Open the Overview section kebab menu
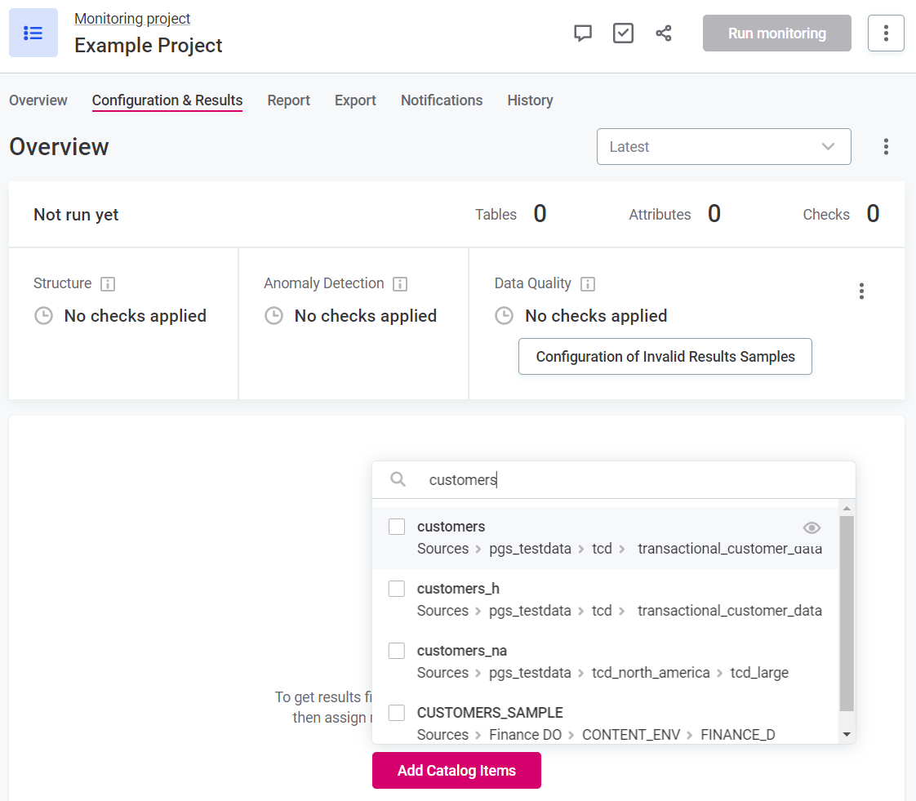The width and height of the screenshot is (916, 801). pos(886,147)
